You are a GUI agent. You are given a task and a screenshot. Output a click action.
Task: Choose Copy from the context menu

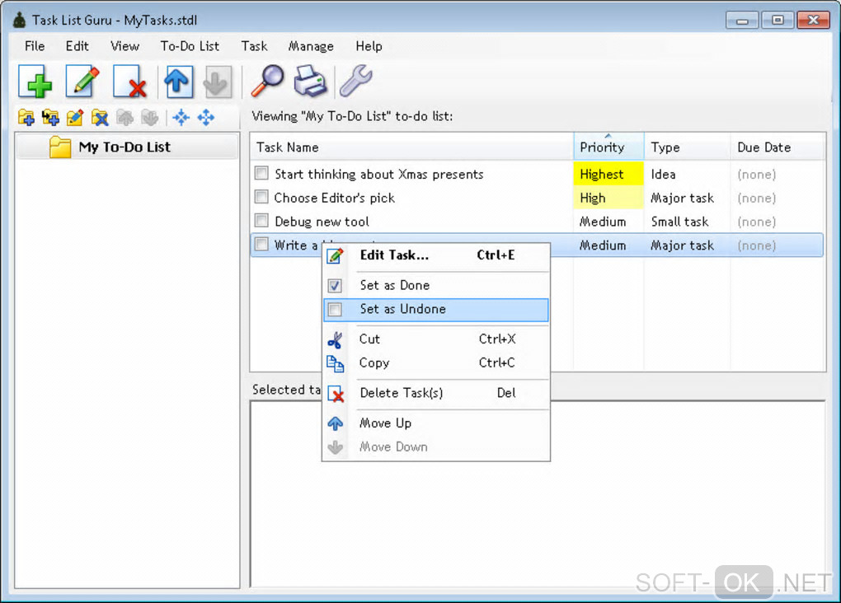coord(436,363)
